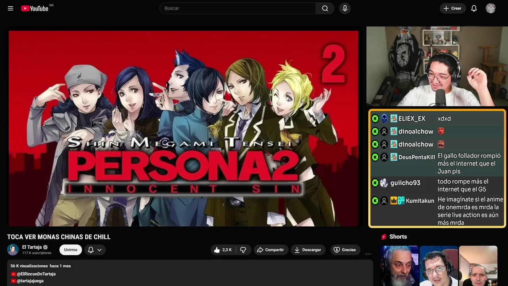Viewport: 508px width, 286px height.
Task: Click the verified badge next to El Tartaja
Action: click(45, 247)
